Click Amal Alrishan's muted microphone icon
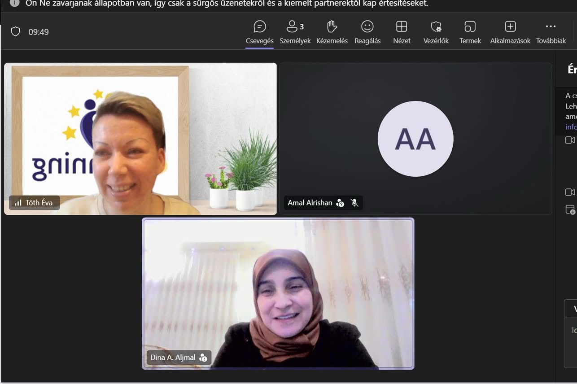The image size is (577, 384). coord(354,203)
